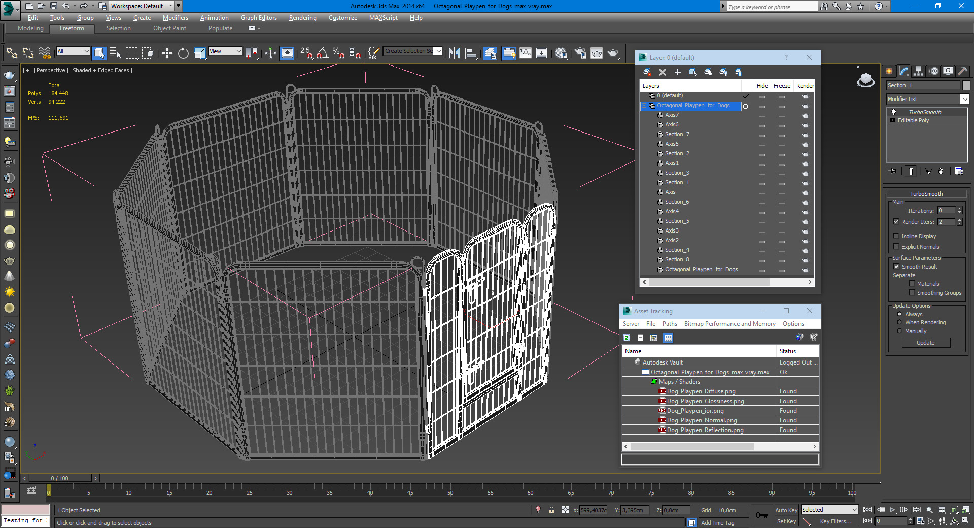Click the Auto Key button
974x528 pixels.
786,510
